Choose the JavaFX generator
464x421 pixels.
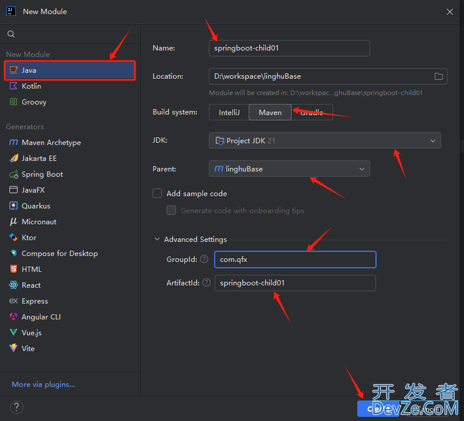(70, 190)
